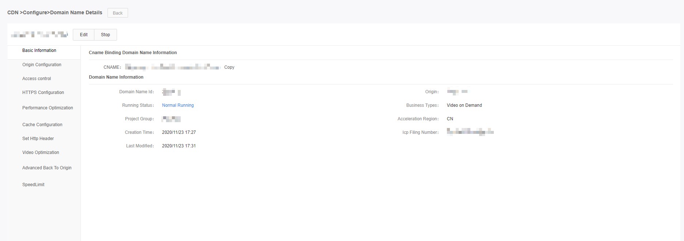Click the blurred Icp Filing Number value
Viewport: 684px width, 241px height.
(x=470, y=132)
